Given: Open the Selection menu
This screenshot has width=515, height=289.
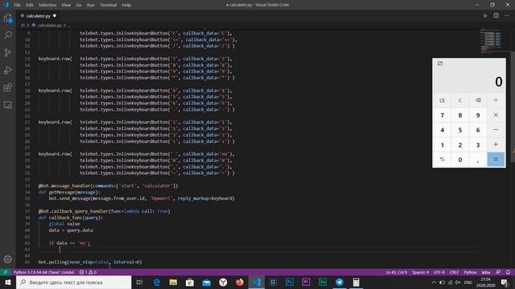Looking at the screenshot, I should (47, 5).
